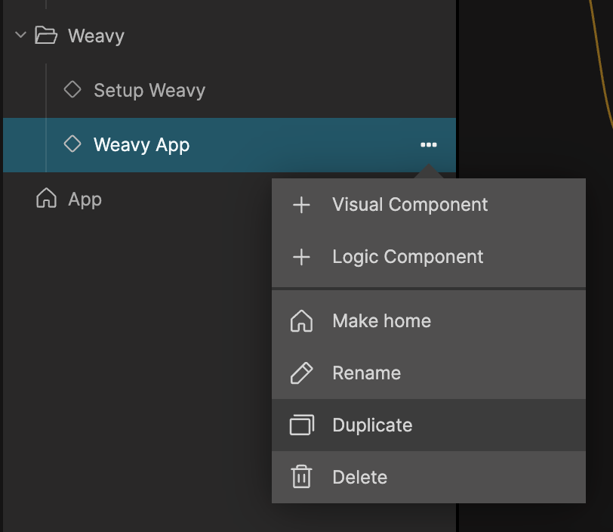Click the Duplicate stacked-squares icon
613x532 pixels.
pos(301,425)
